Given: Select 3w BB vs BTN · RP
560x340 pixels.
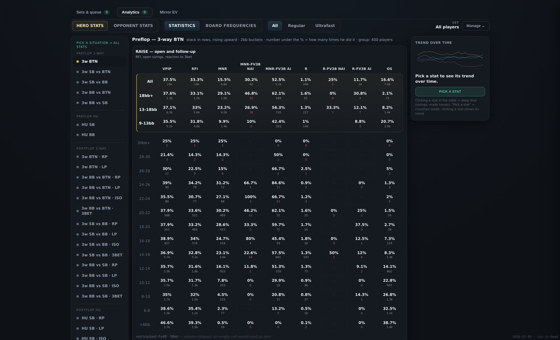Looking at the screenshot, I should coord(100,177).
